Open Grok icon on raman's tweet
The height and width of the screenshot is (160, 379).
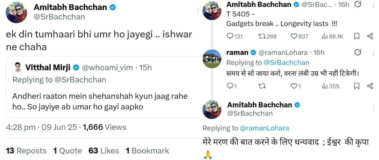(358, 53)
